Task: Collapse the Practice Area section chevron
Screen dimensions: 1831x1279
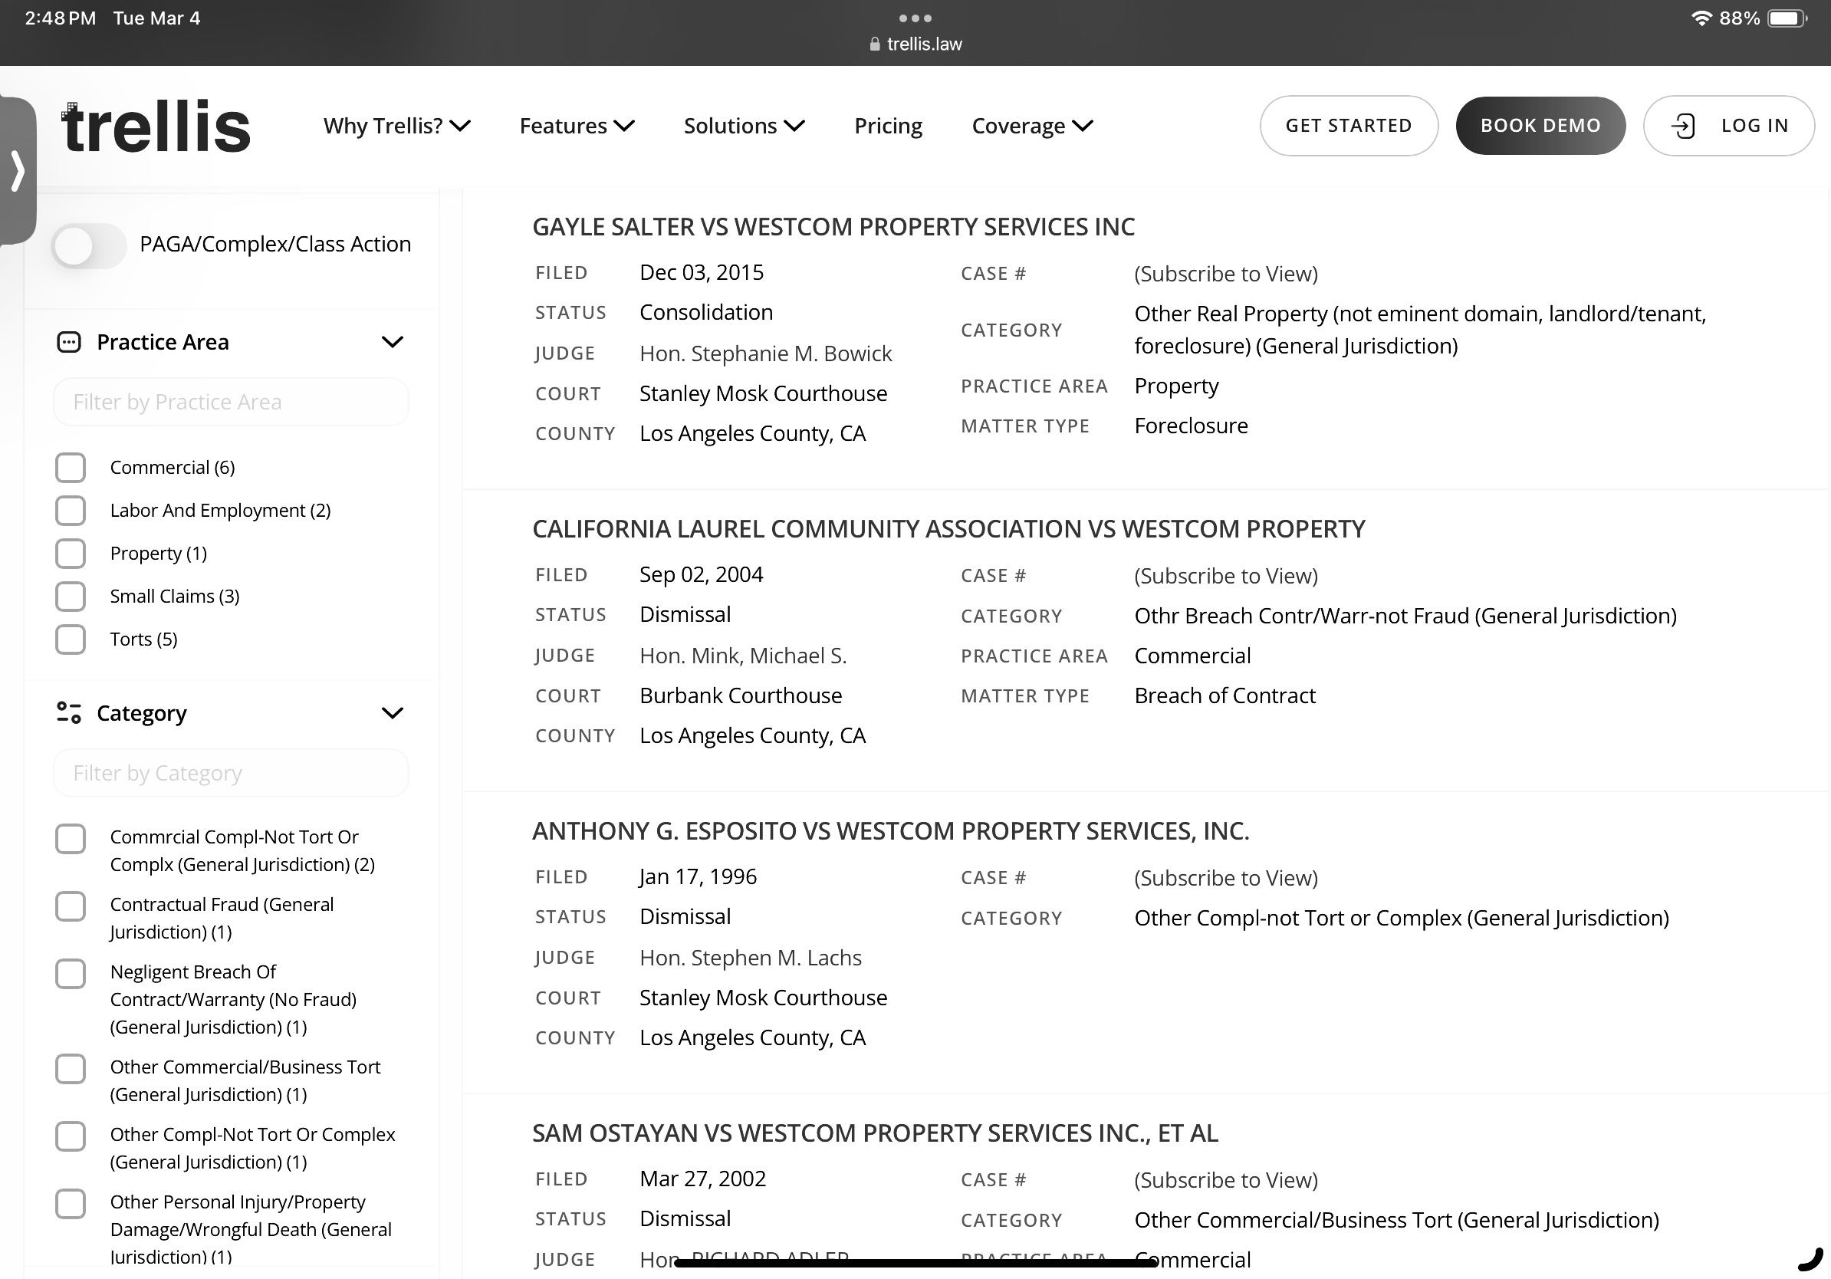Action: 393,342
